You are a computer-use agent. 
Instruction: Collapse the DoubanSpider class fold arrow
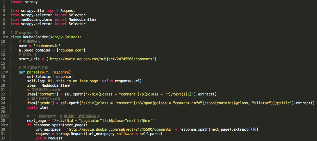pos(7,37)
